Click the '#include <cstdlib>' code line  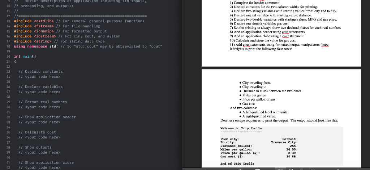pyautogui.click(x=79, y=21)
